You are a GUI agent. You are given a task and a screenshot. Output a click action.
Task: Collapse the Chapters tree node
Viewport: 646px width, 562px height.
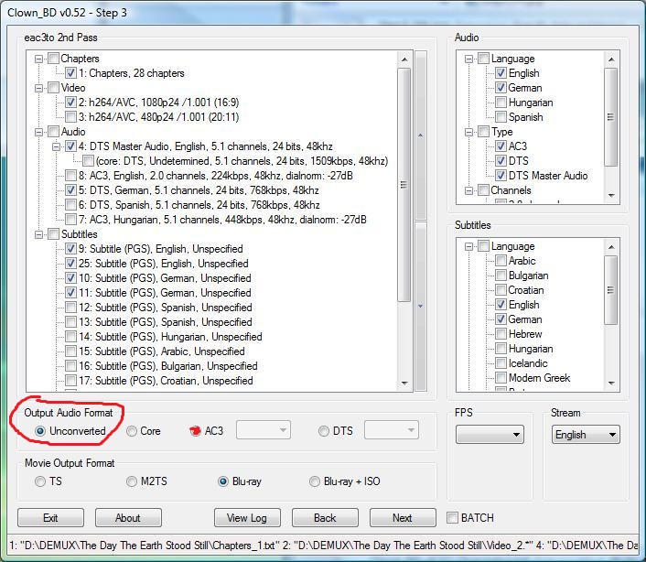click(39, 59)
